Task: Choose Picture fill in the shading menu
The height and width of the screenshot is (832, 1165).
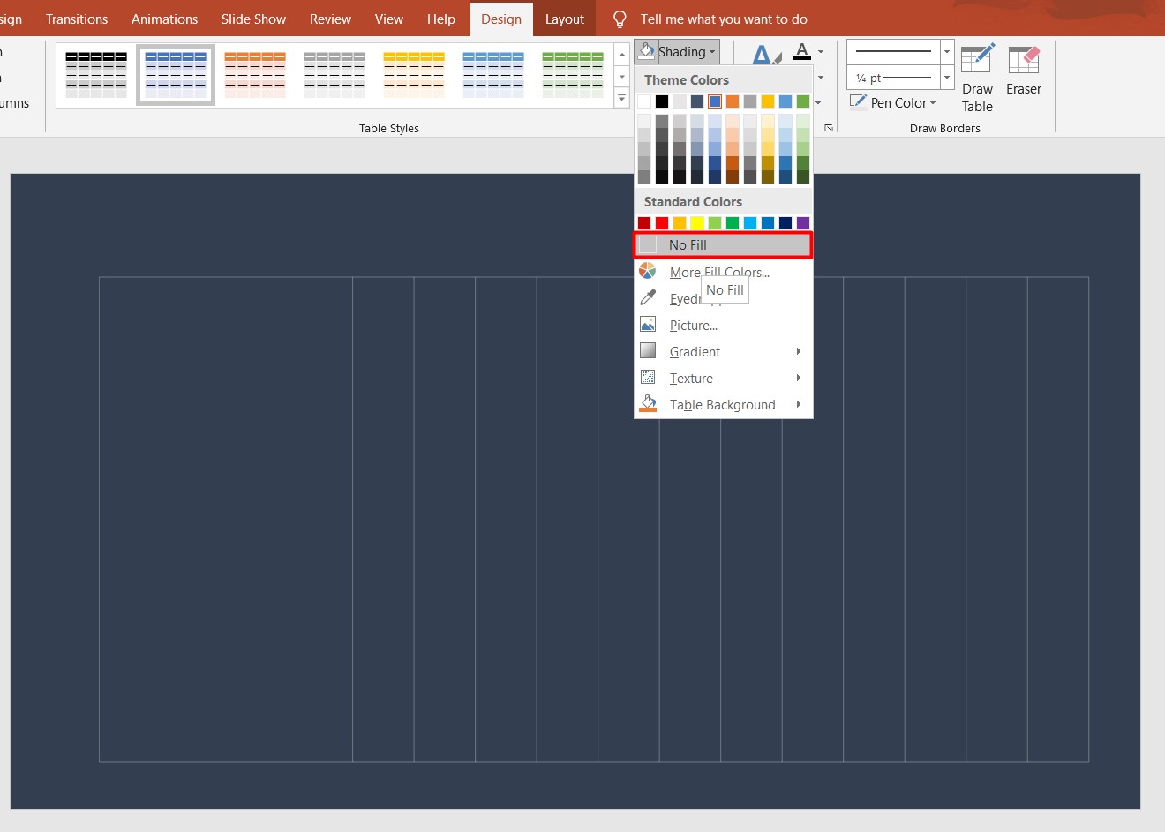Action: coord(693,325)
